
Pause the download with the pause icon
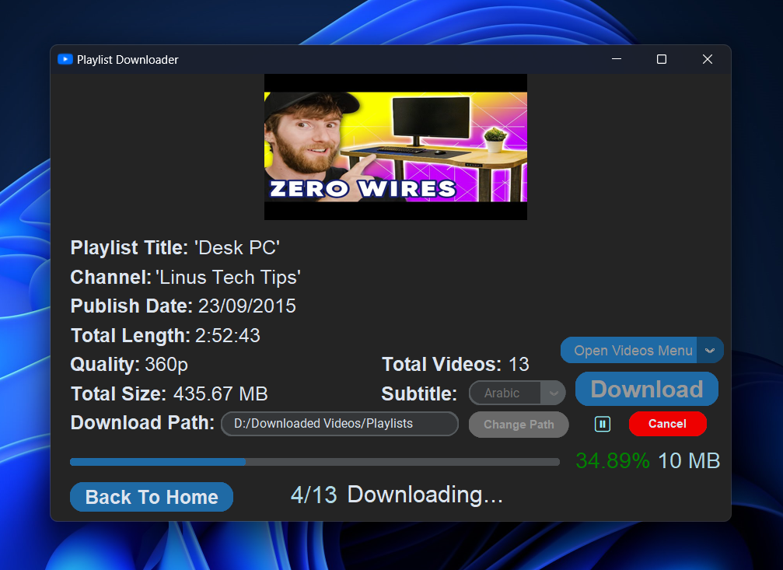(603, 424)
